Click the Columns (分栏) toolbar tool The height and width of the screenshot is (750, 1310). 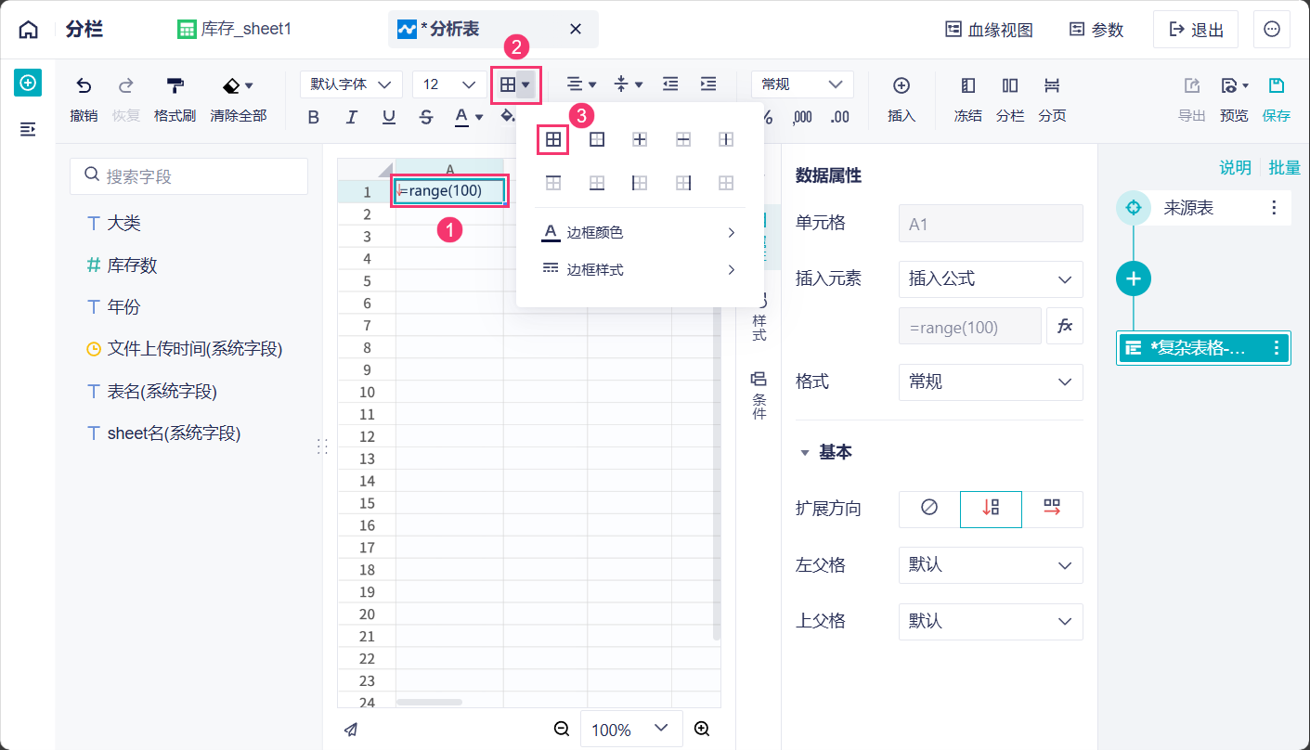click(1010, 99)
